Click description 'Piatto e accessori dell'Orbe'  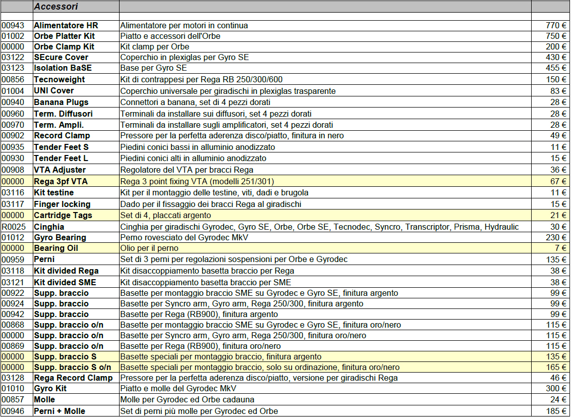tap(170, 36)
